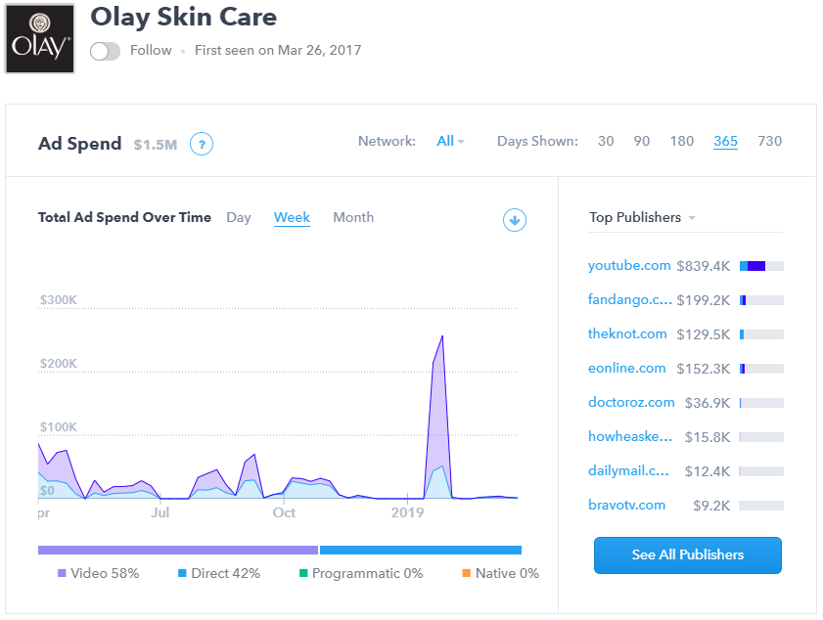Screen dimensions: 823x620
Task: Select the 90 days range
Action: [x=642, y=141]
